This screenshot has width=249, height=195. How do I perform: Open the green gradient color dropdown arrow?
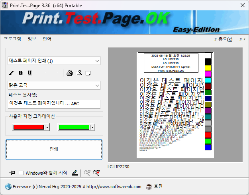pos(92,127)
